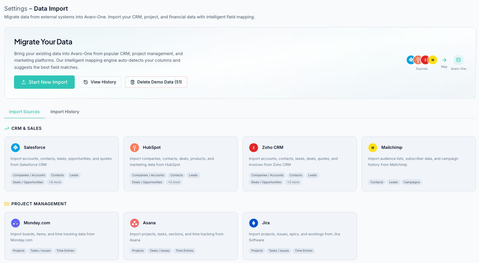This screenshot has width=479, height=263.
Task: Click the Map arrow icon
Action: pyautogui.click(x=444, y=60)
